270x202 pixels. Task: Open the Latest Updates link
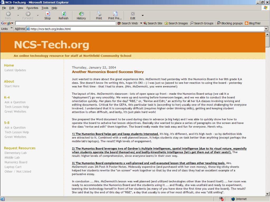point(15,70)
